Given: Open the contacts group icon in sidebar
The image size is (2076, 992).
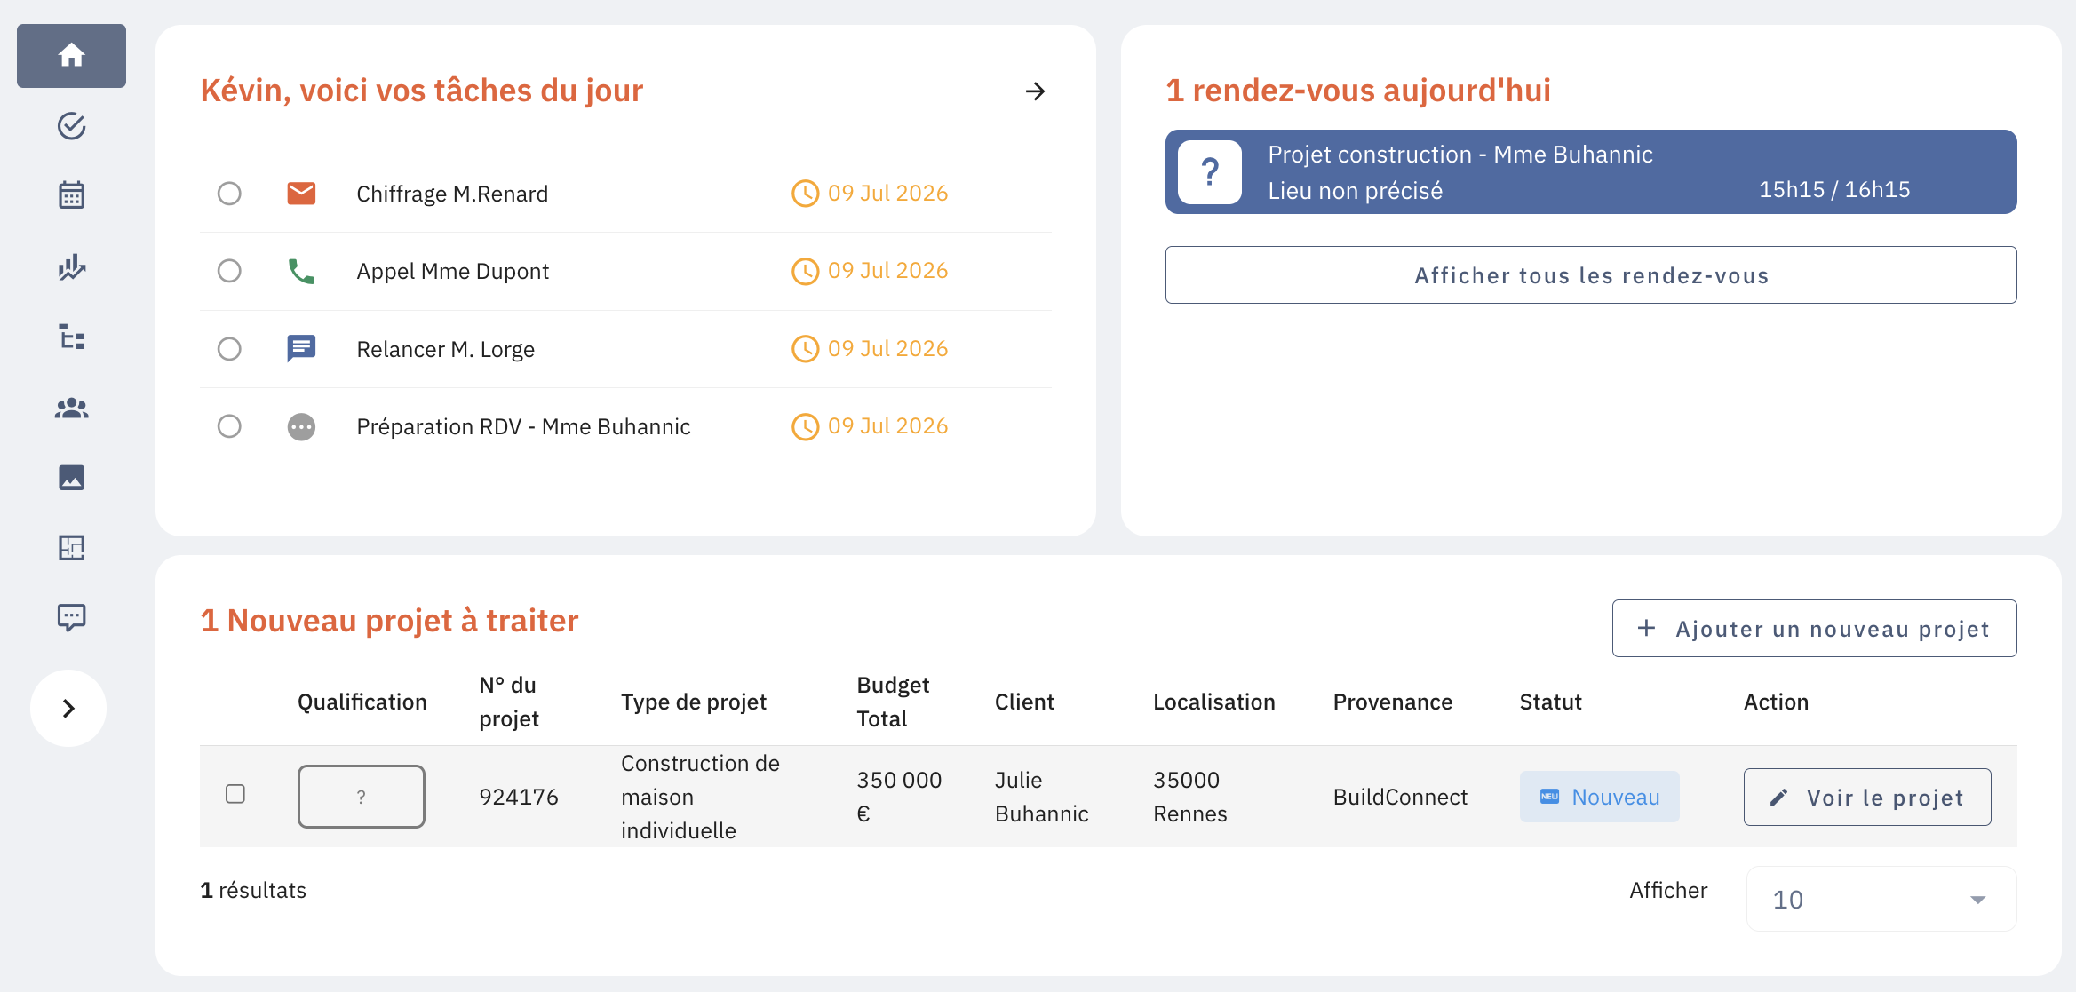Looking at the screenshot, I should [x=71, y=408].
